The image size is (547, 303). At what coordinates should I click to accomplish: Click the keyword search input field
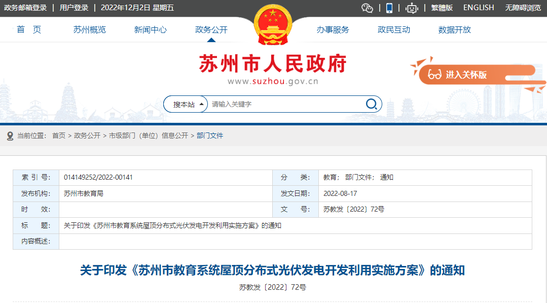tap(286, 104)
